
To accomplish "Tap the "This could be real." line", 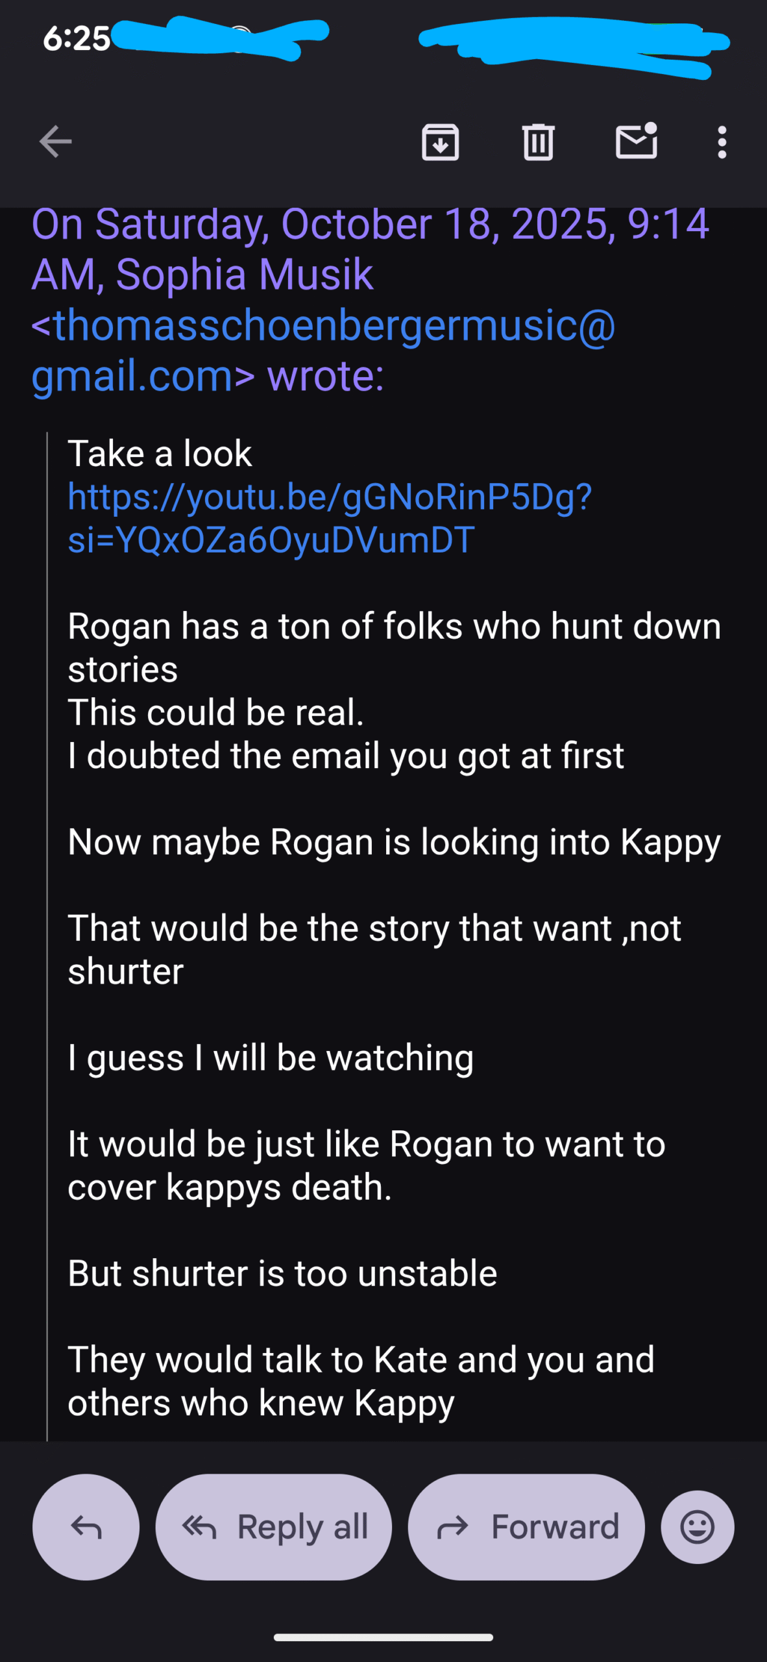I will tap(215, 712).
